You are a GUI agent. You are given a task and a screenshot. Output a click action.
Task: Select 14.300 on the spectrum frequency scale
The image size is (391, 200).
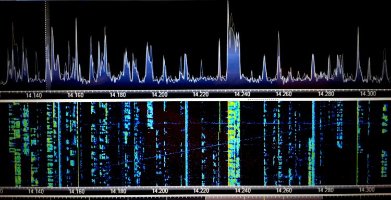(368, 94)
